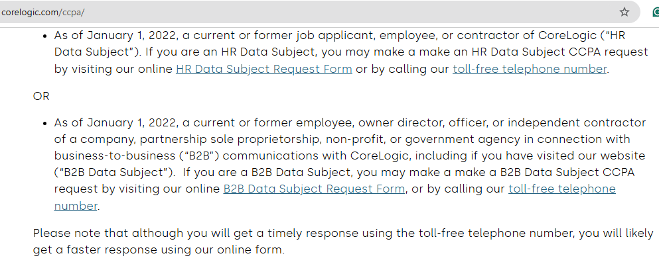
Task: Click the green extension icon at toolbar edge
Action: coord(656,13)
